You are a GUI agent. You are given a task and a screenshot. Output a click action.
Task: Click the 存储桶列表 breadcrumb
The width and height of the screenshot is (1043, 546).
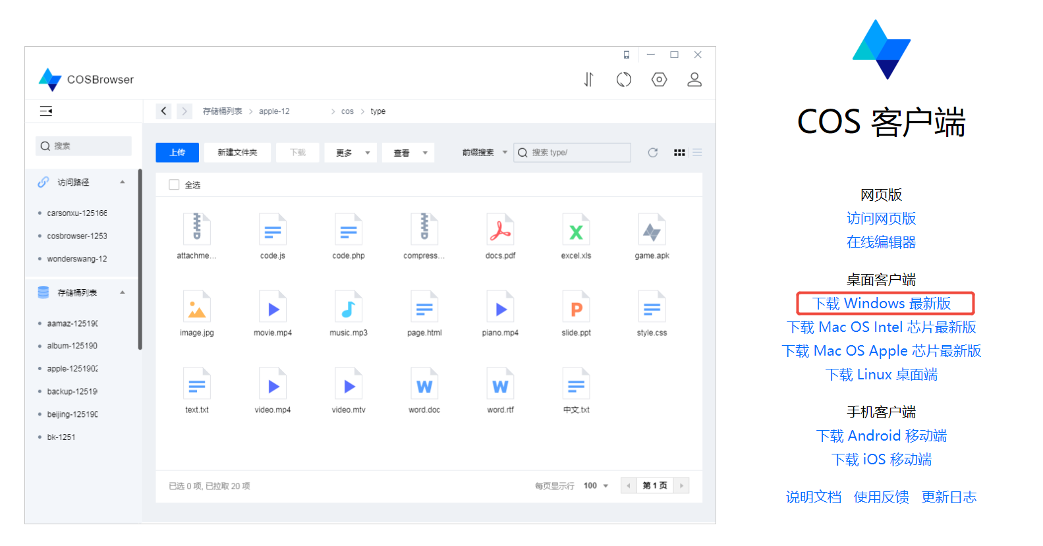[x=223, y=111]
